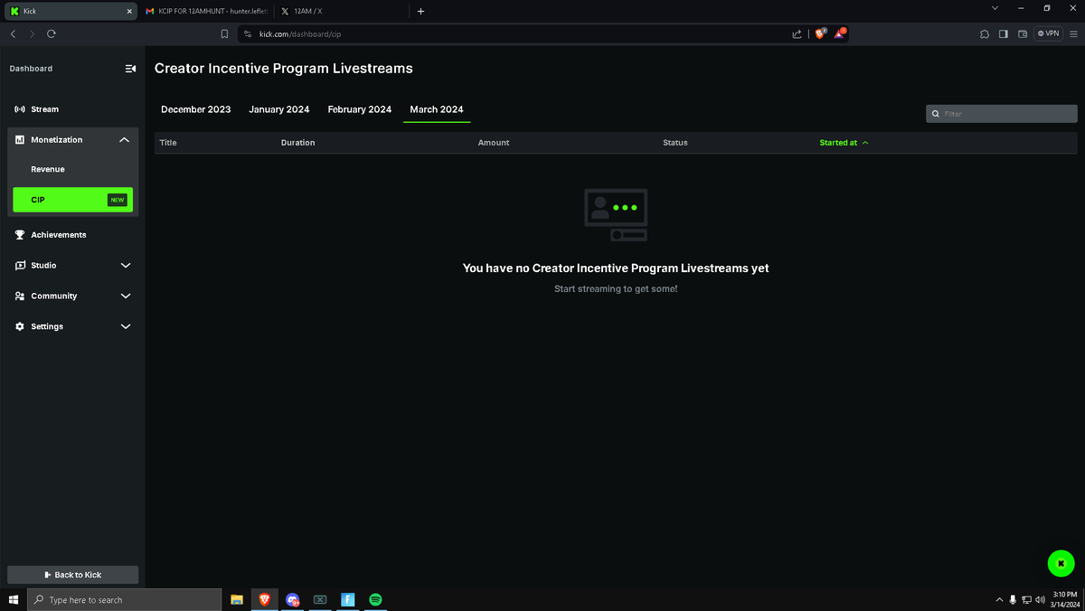Click the Filter search field
This screenshot has height=611, width=1085.
pyautogui.click(x=1002, y=114)
